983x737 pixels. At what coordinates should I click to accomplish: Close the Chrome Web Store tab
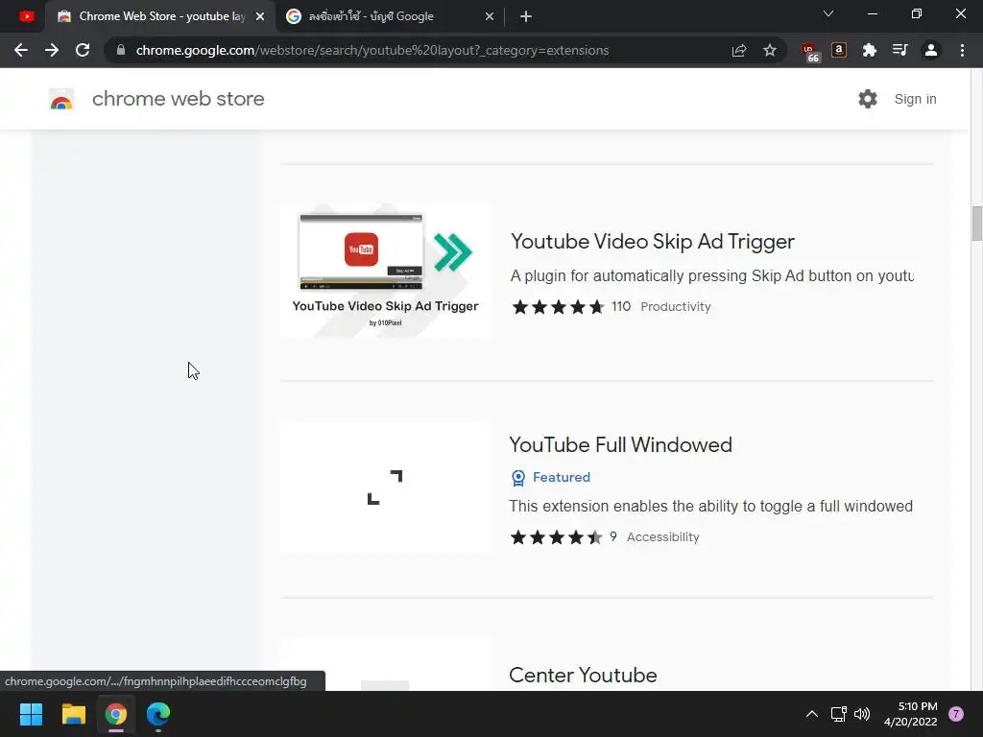260,16
